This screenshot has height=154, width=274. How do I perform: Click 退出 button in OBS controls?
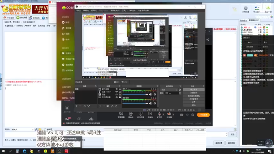[194, 105]
